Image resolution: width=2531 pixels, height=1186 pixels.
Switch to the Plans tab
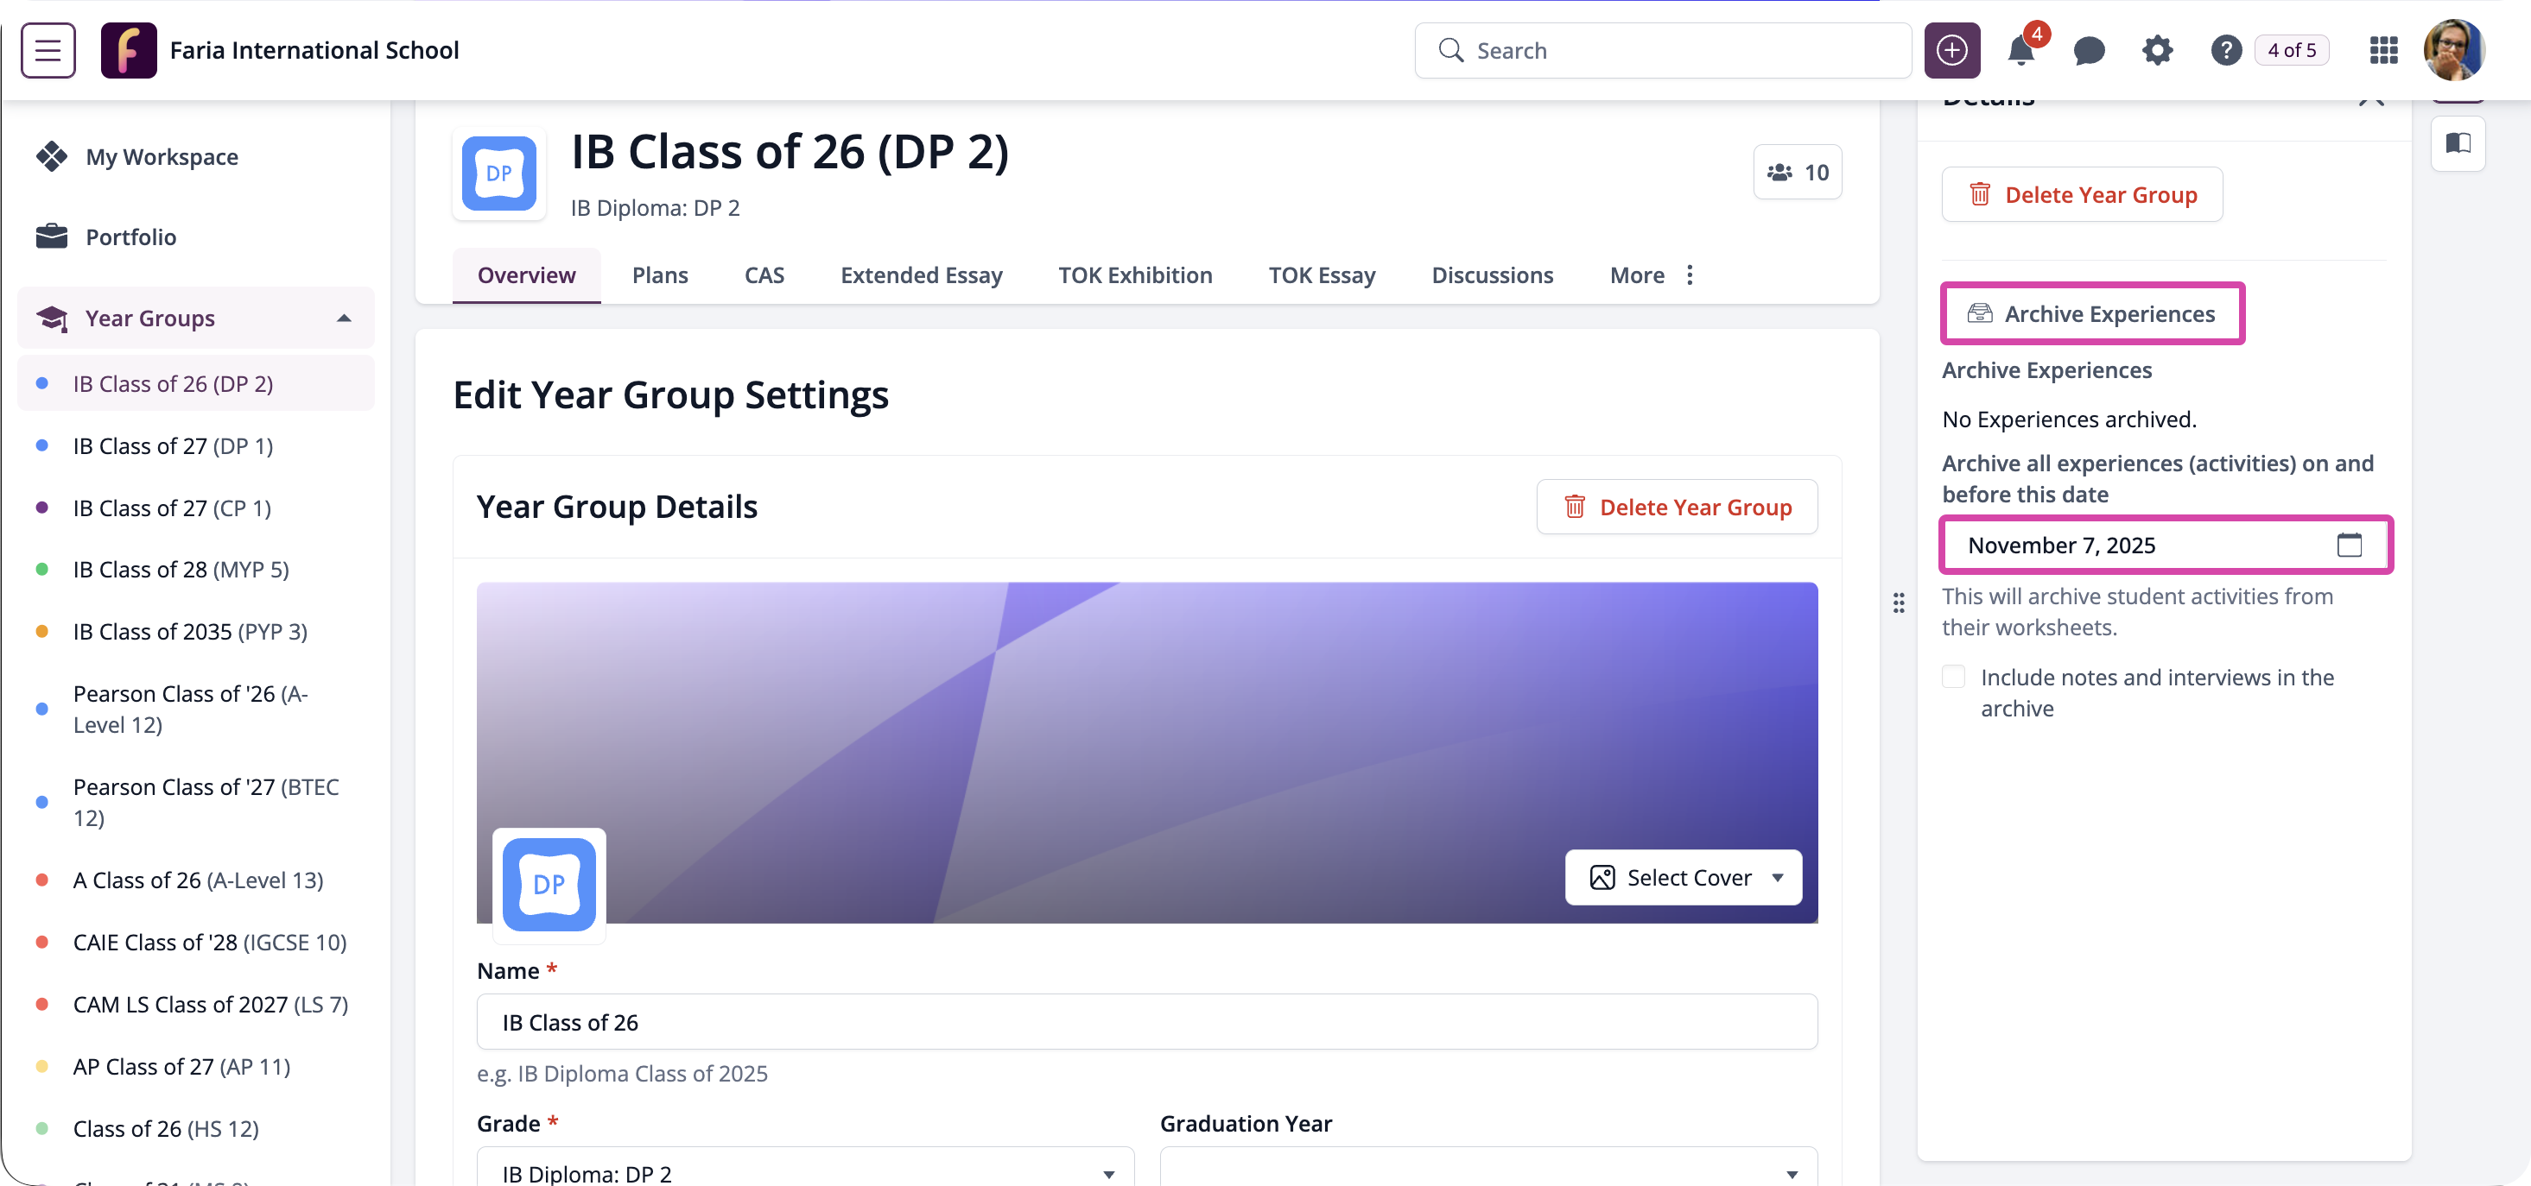660,274
